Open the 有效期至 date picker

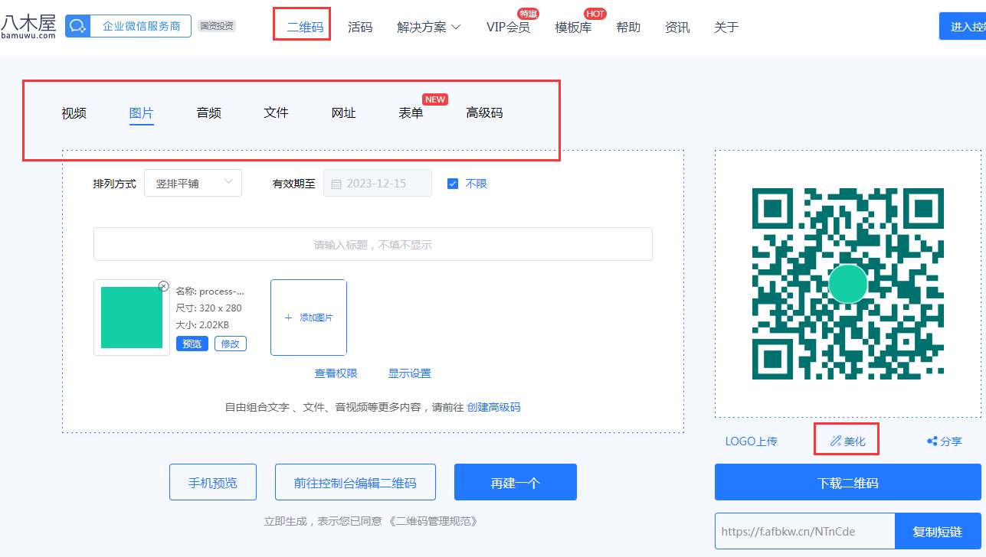pyautogui.click(x=377, y=184)
